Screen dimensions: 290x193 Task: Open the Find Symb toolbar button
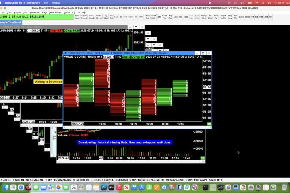[x=77, y=17]
